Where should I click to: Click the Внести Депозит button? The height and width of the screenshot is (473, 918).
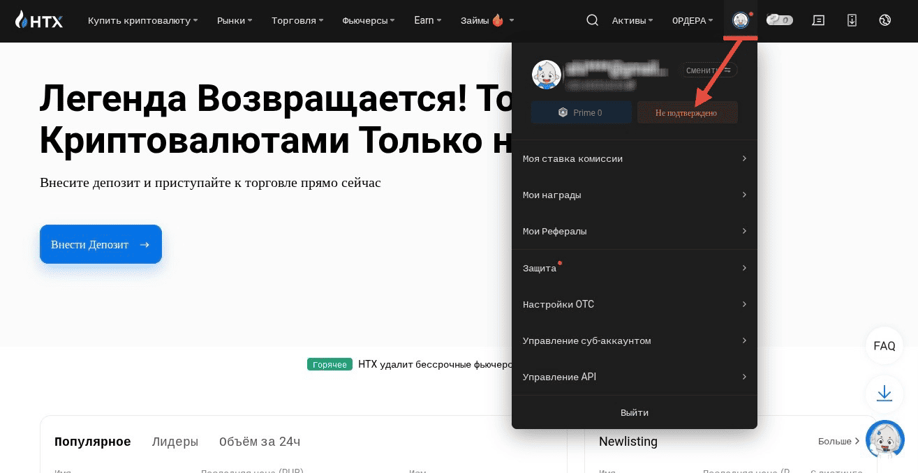click(101, 244)
